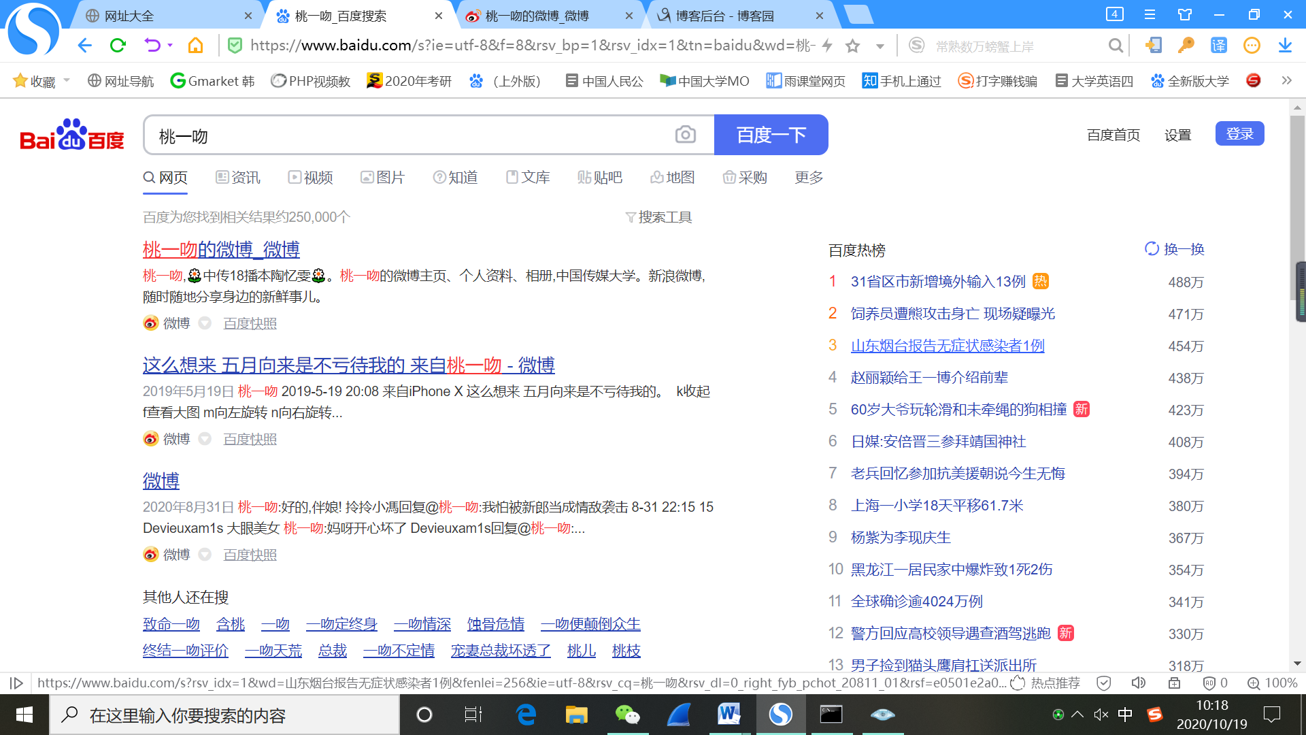Bookmark page with the star icon
This screenshot has height=735, width=1306.
click(x=852, y=46)
